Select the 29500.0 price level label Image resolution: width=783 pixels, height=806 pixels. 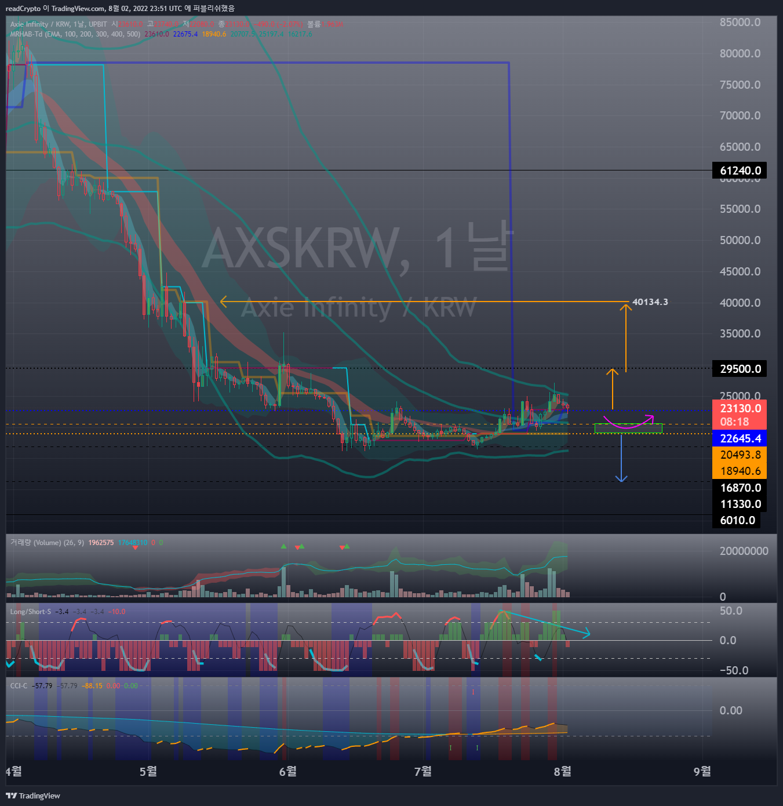click(740, 369)
